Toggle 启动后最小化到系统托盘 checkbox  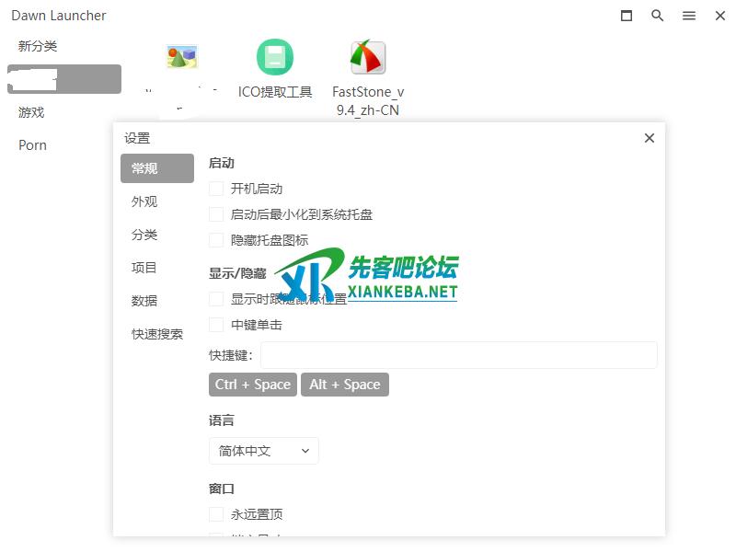point(216,214)
